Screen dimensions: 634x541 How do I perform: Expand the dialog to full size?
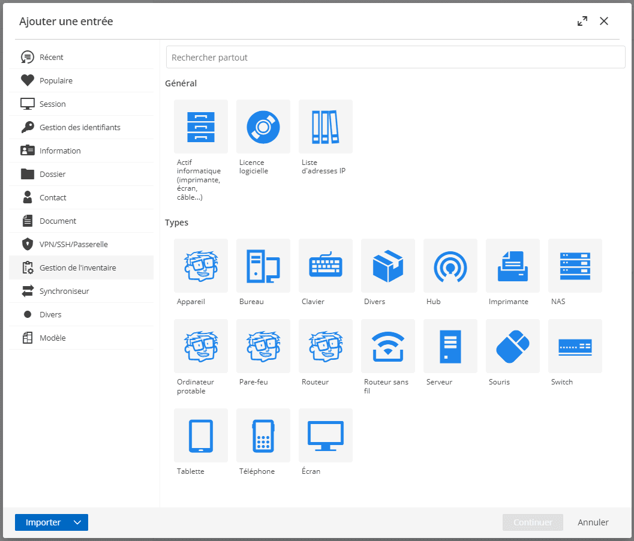click(582, 21)
